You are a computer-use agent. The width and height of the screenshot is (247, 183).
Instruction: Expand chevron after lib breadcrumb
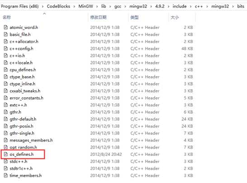click(110, 7)
